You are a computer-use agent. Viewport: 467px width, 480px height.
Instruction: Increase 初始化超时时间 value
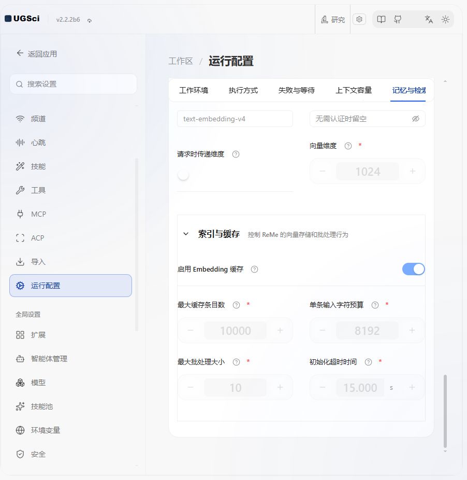(412, 387)
